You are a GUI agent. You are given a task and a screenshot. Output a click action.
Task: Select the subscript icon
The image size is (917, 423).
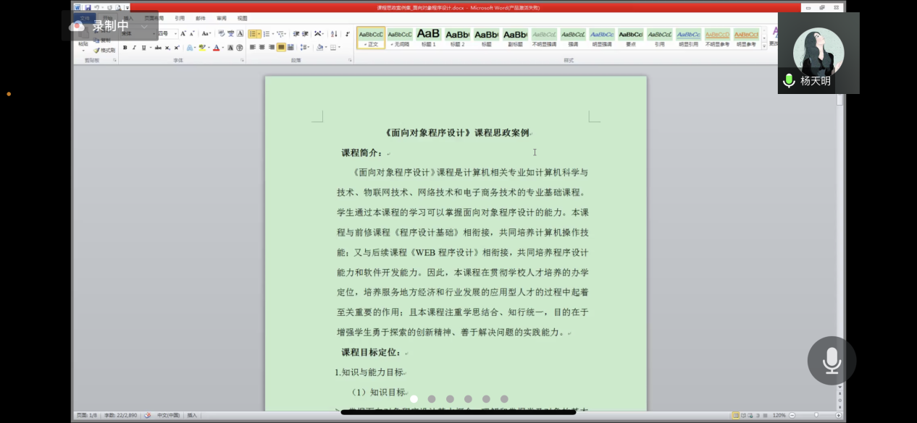click(x=167, y=46)
